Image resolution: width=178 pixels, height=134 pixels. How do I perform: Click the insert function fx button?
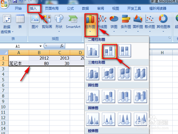(62, 46)
